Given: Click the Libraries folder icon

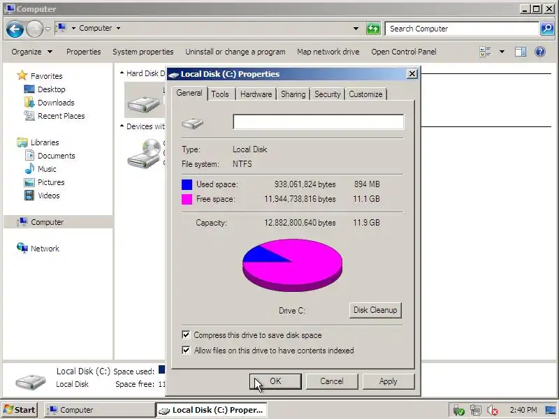Looking at the screenshot, I should tap(22, 142).
